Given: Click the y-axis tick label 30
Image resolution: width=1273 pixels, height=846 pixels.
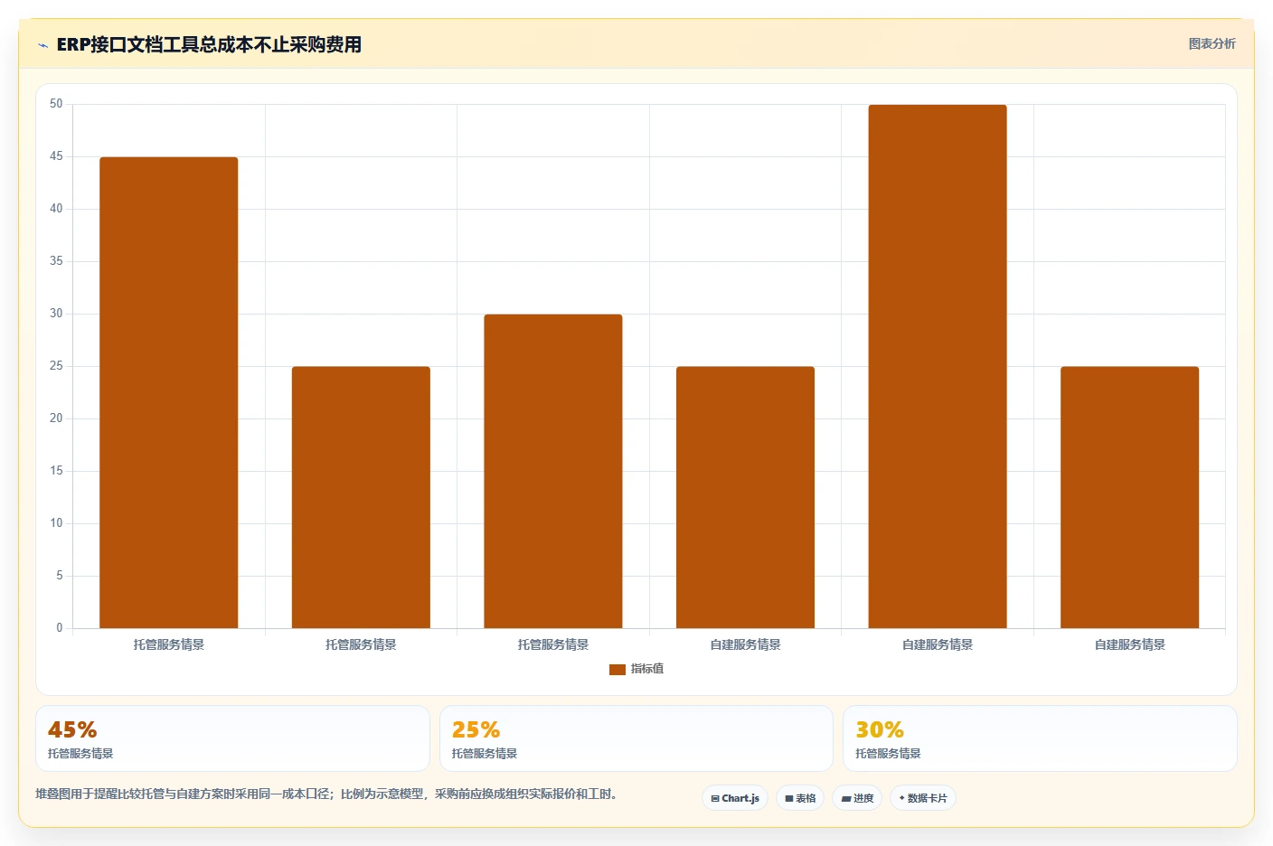Looking at the screenshot, I should [x=56, y=314].
